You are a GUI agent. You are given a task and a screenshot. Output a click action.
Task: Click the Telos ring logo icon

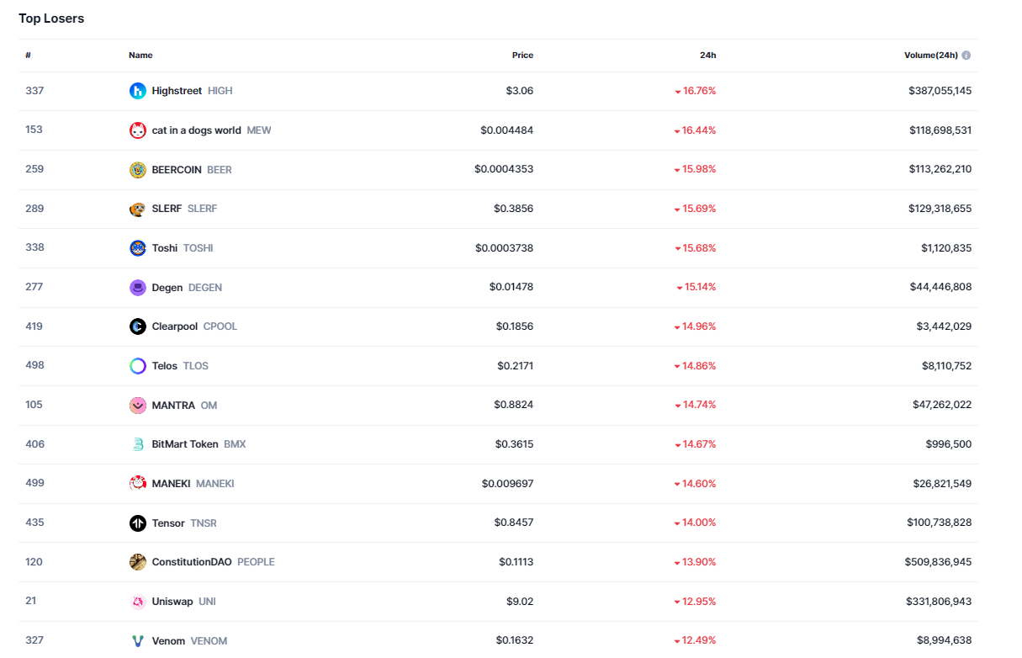click(x=138, y=366)
